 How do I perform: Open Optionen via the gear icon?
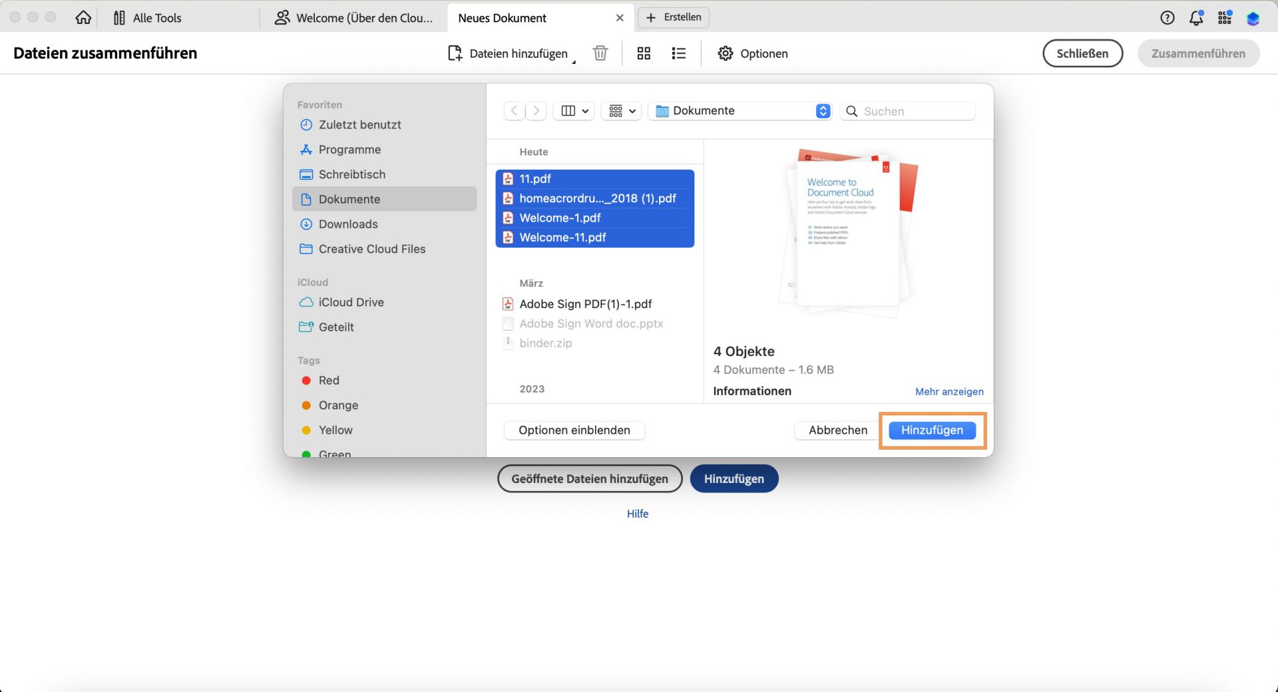(726, 53)
